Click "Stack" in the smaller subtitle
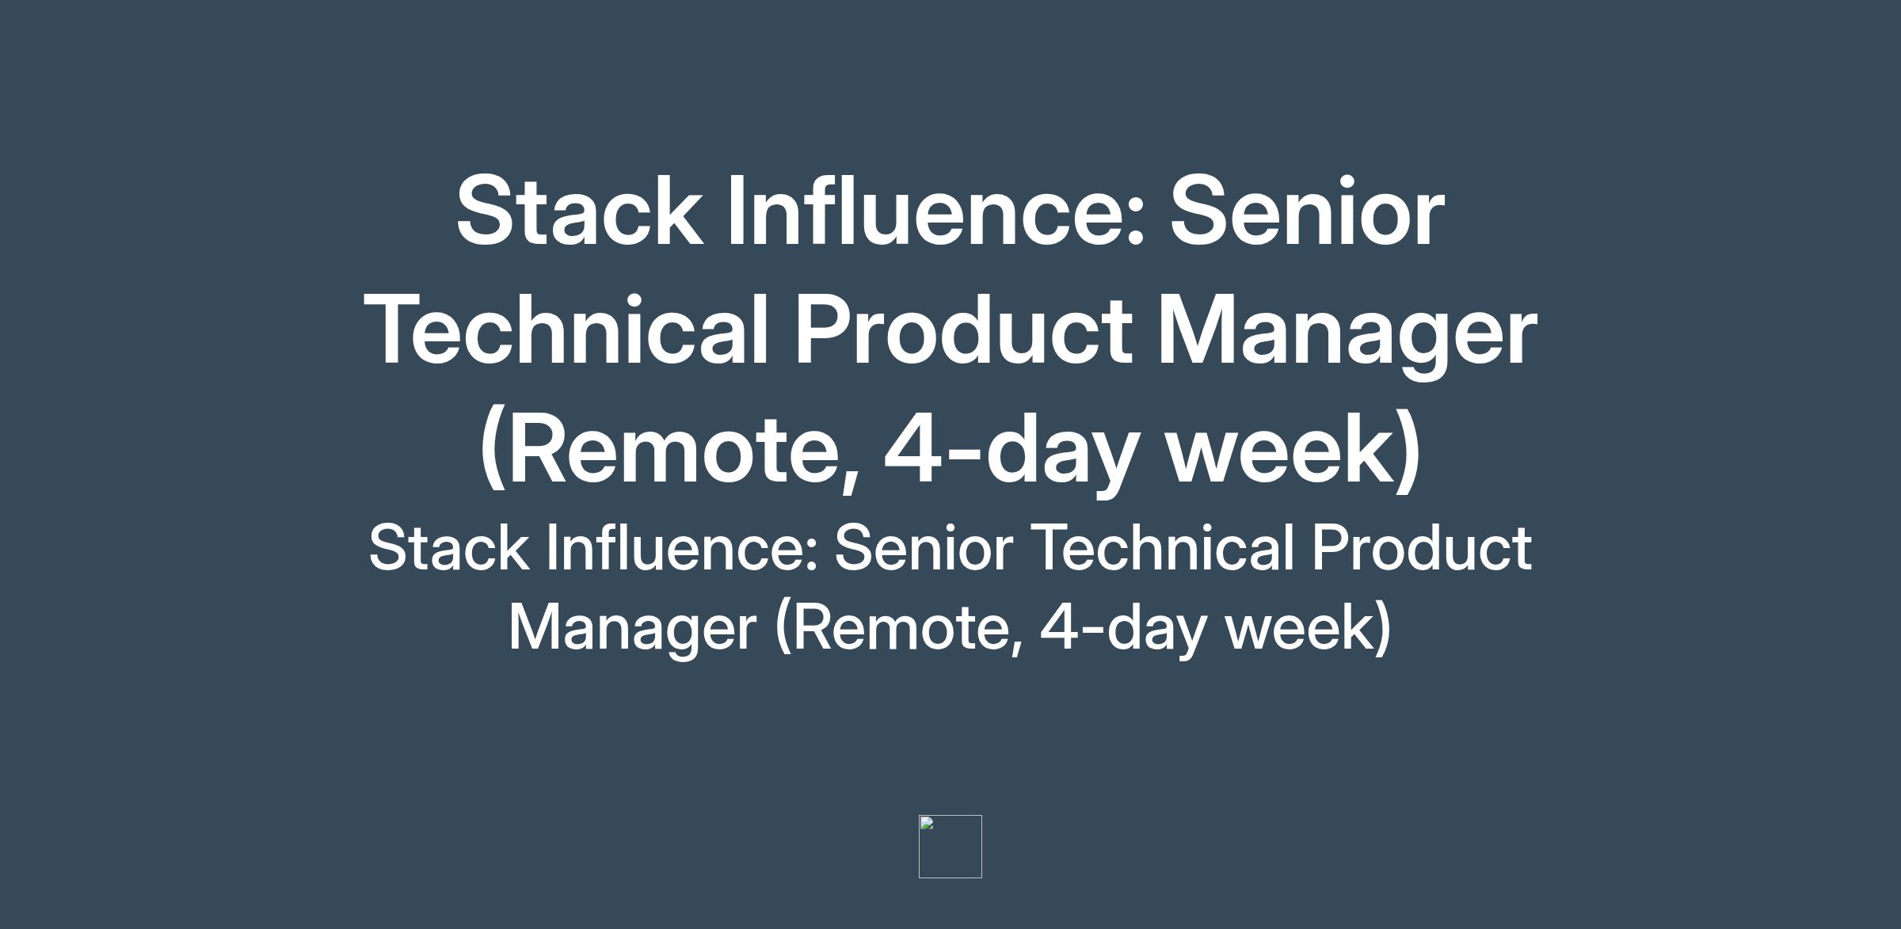 449,547
